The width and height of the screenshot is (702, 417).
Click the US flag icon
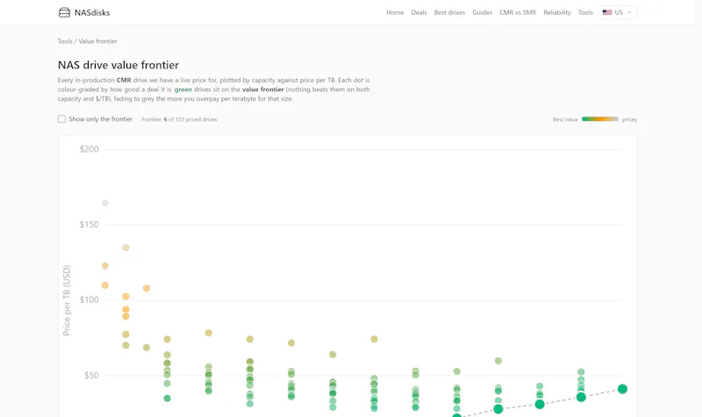(x=607, y=12)
